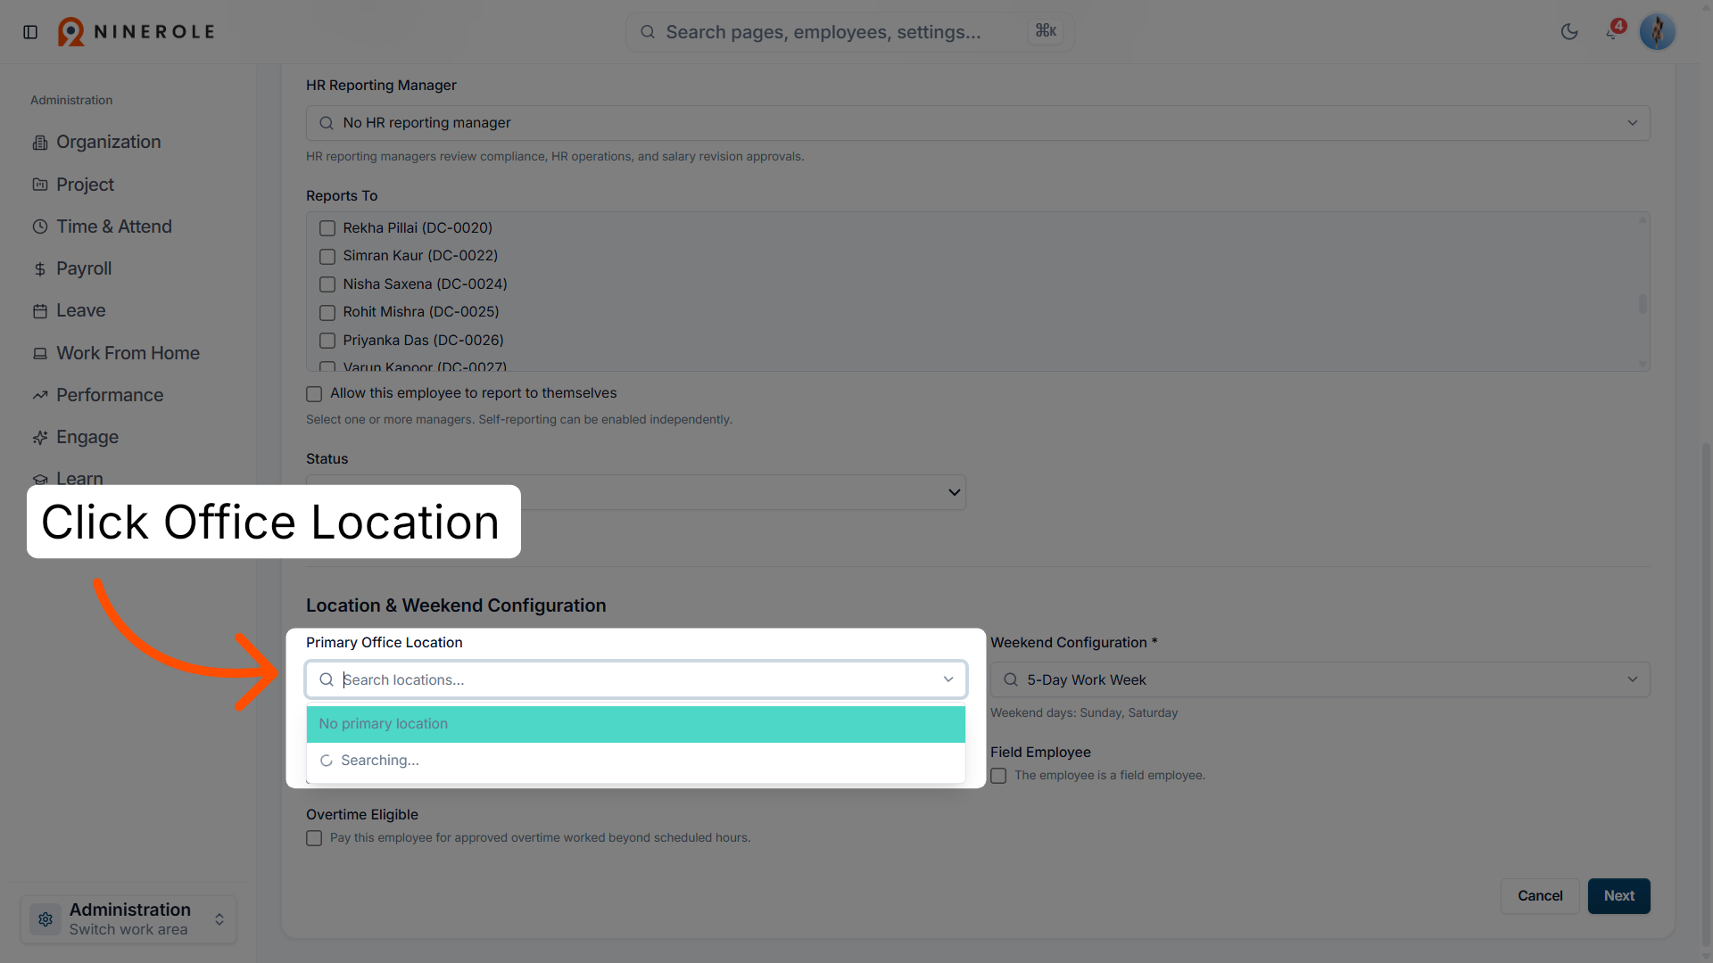Open the Learn menu item
Screen dimensions: 1713x963
coord(79,479)
